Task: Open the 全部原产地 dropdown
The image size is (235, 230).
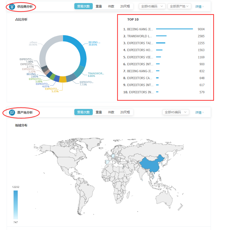Action: coord(179,6)
